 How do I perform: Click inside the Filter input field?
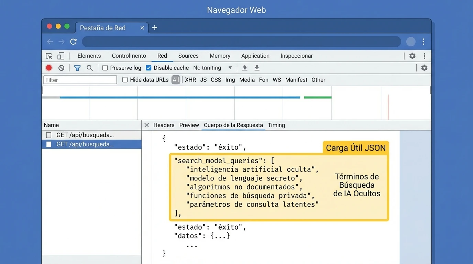point(80,79)
